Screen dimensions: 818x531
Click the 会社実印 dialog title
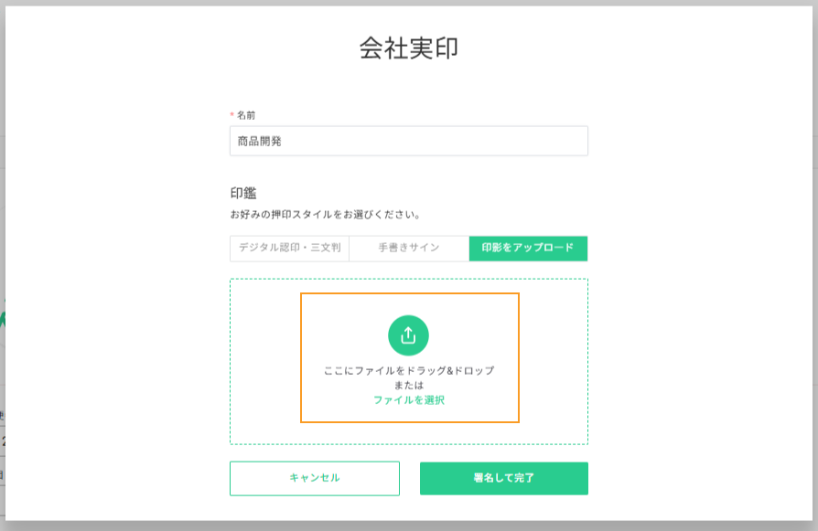(408, 48)
